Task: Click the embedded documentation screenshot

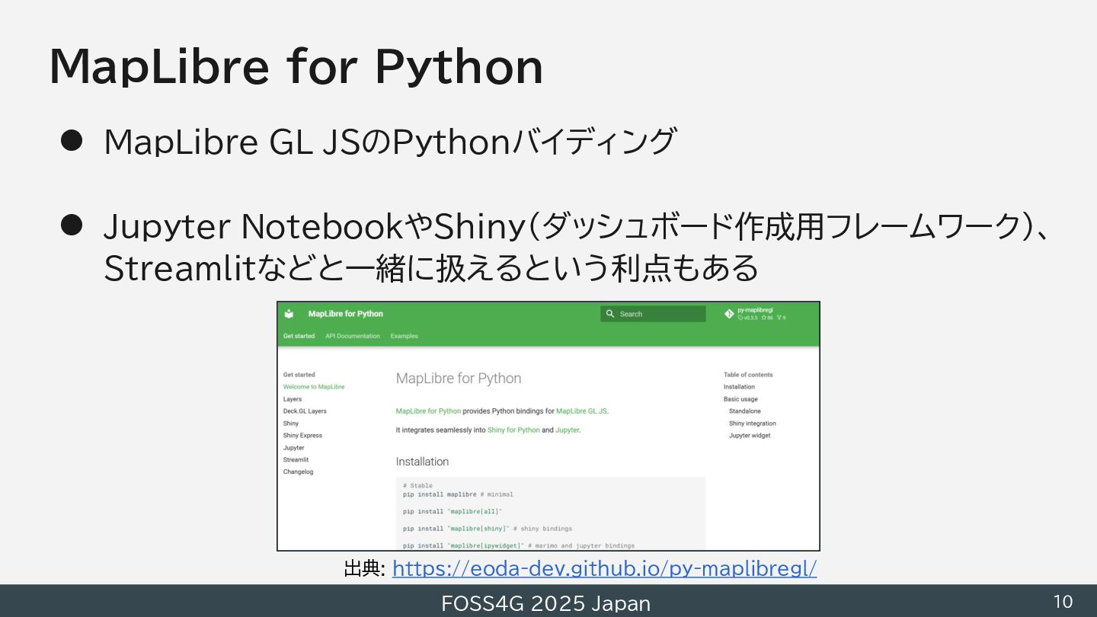Action: tap(548, 426)
